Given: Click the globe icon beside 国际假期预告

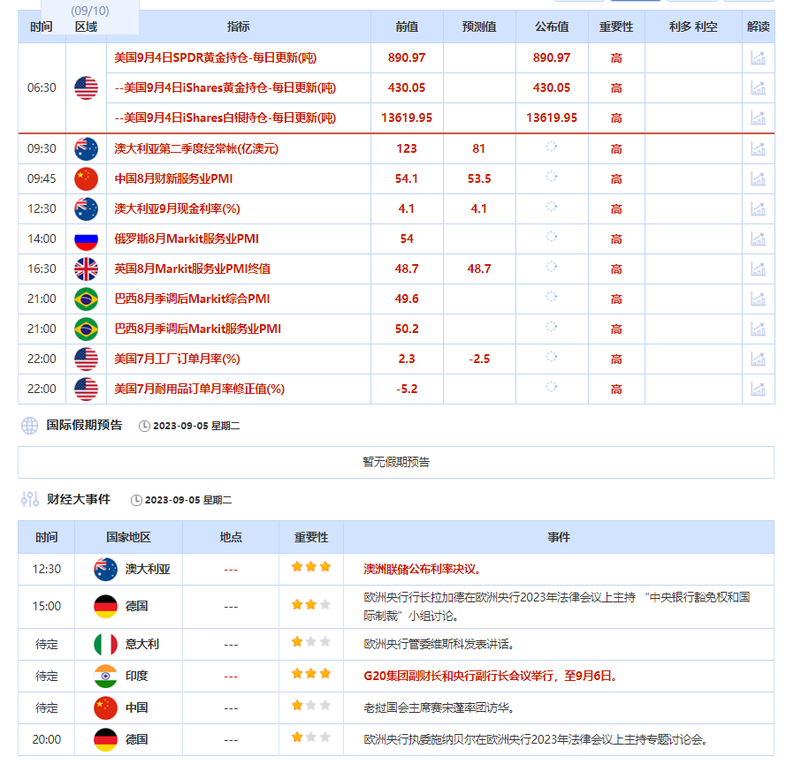Looking at the screenshot, I should pos(30,426).
